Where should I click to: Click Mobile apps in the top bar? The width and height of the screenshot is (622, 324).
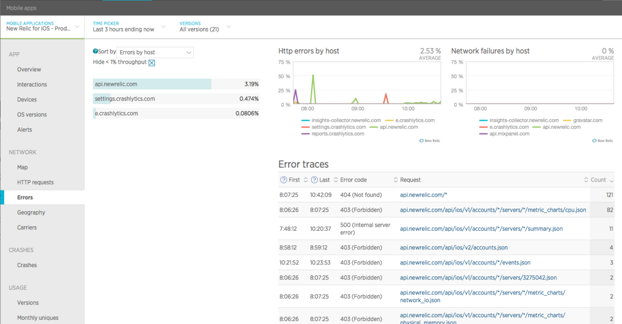(21, 8)
